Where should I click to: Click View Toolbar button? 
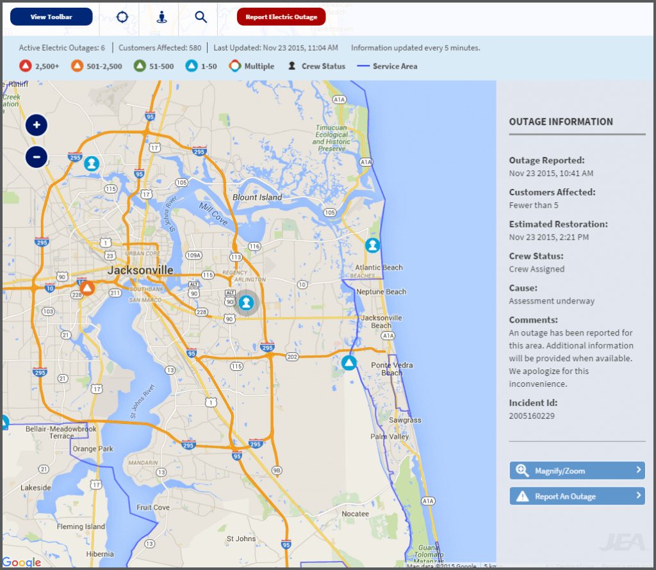[51, 17]
